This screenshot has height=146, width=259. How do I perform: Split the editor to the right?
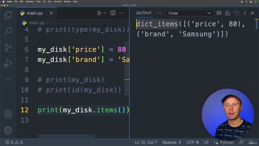coord(113,13)
